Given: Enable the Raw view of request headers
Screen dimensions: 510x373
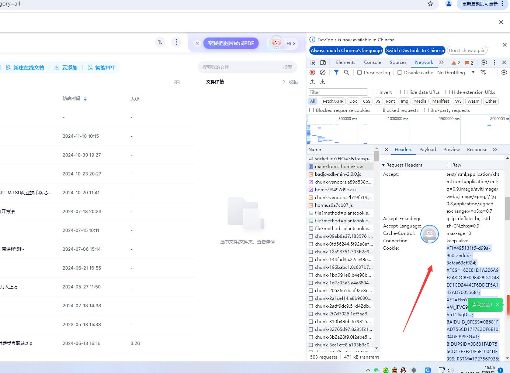Looking at the screenshot, I should coord(449,165).
